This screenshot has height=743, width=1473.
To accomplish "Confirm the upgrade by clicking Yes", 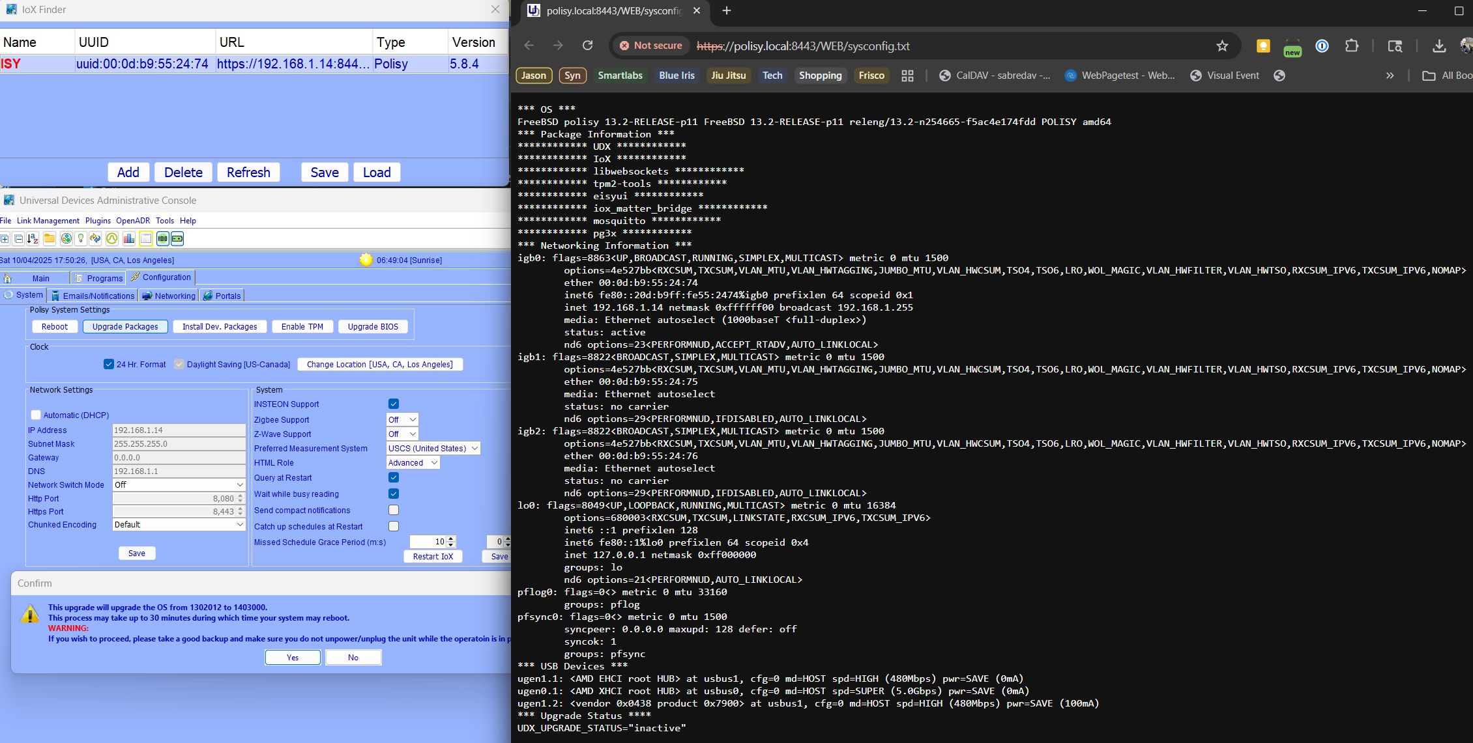I will [x=293, y=657].
